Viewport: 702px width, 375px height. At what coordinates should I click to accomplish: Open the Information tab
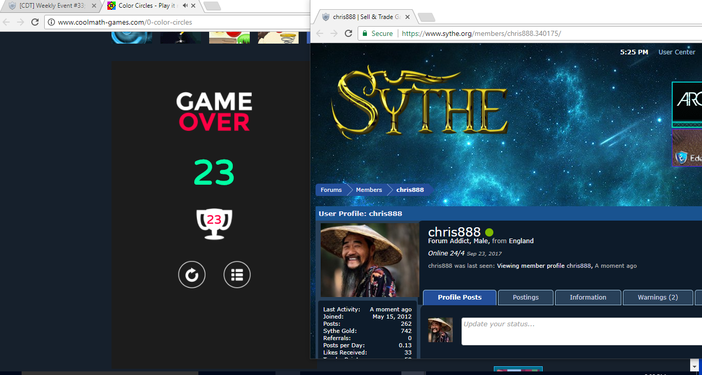(x=588, y=298)
